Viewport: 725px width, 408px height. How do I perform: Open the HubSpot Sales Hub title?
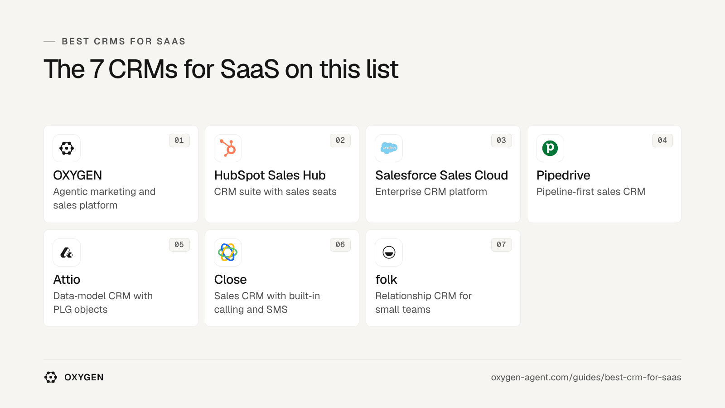tap(270, 175)
